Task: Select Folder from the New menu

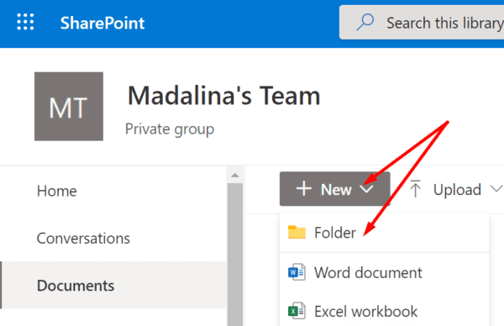Action: click(384, 233)
